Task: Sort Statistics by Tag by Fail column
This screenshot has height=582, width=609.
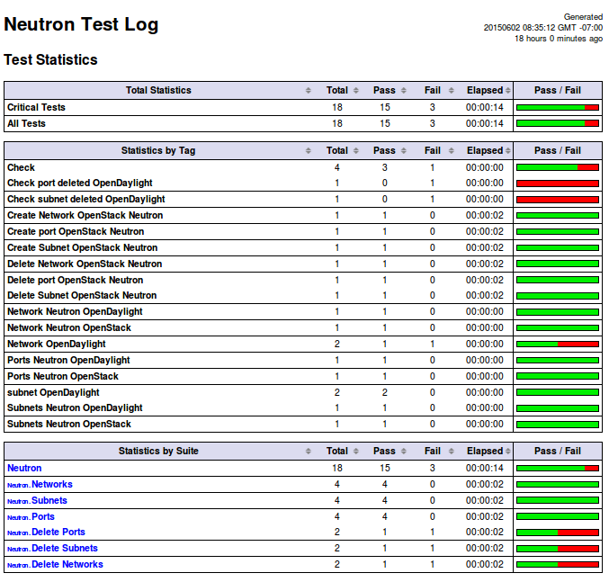Action: [433, 151]
